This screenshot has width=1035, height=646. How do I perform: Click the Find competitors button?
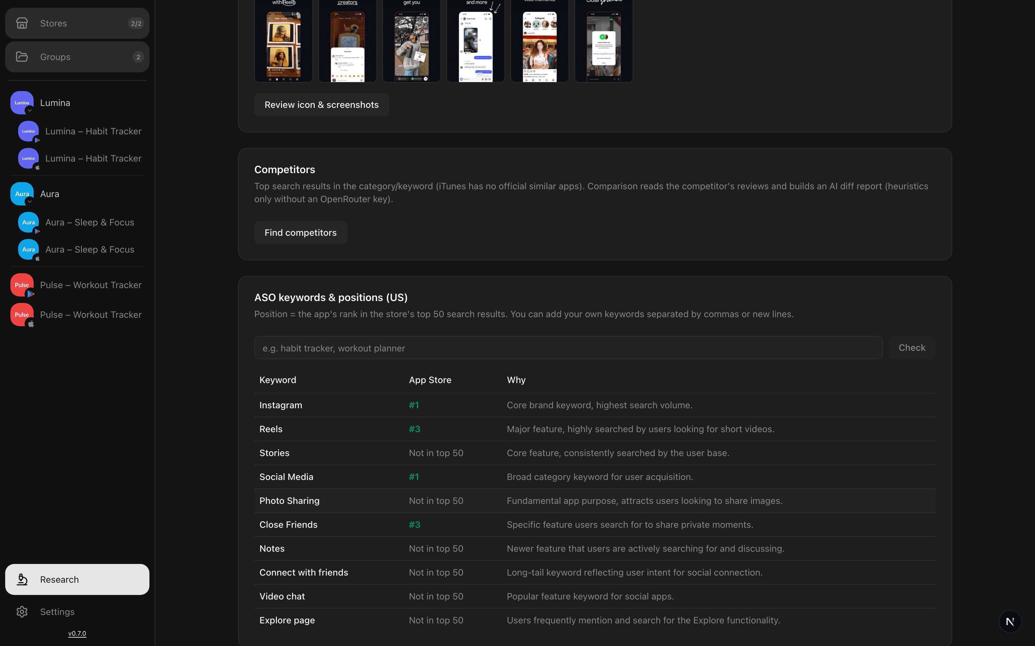[301, 233]
